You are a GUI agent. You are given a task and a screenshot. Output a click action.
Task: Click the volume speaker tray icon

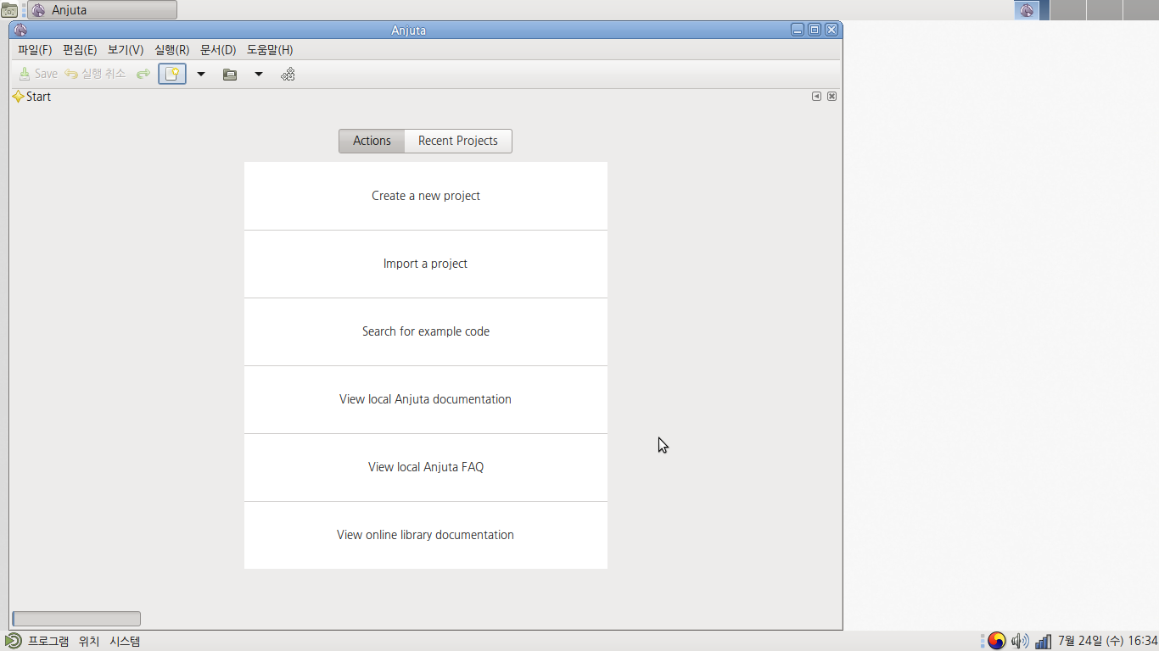1020,641
